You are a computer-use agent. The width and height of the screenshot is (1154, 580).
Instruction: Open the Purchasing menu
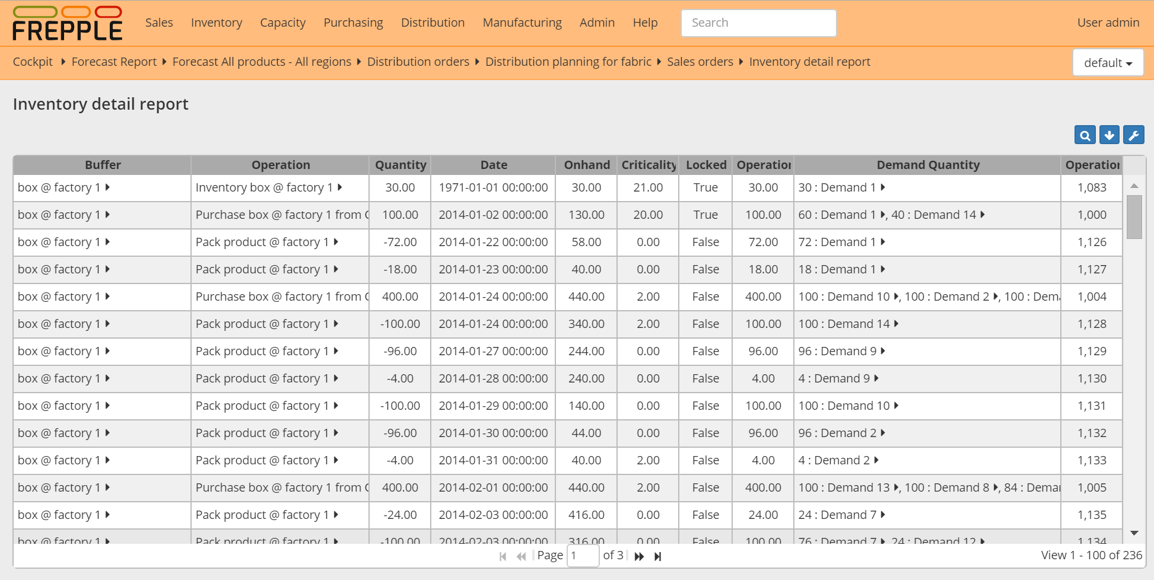click(353, 23)
